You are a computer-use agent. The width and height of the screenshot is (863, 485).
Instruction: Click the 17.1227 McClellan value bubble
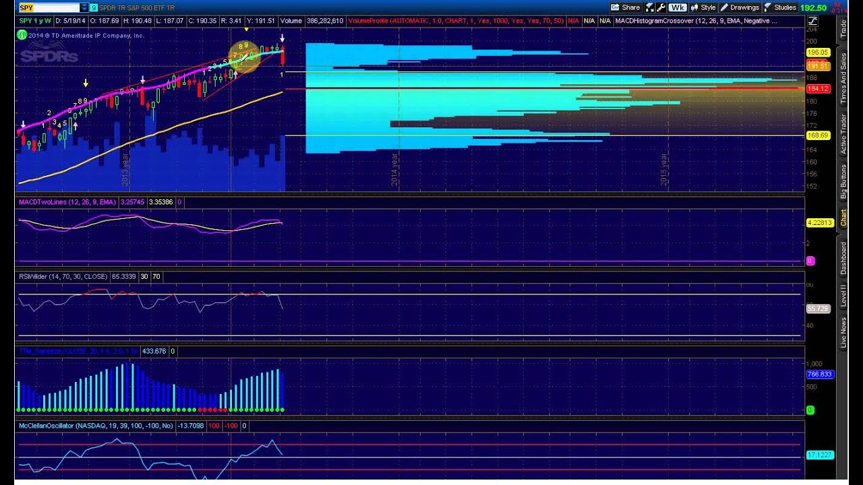click(x=820, y=455)
